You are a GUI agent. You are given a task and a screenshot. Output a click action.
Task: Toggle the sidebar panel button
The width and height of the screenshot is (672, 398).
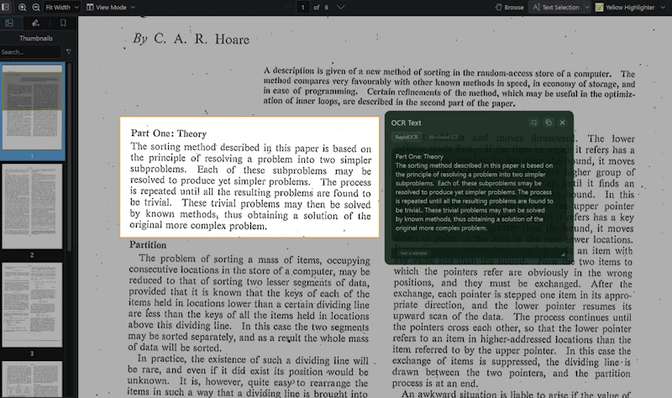point(6,8)
